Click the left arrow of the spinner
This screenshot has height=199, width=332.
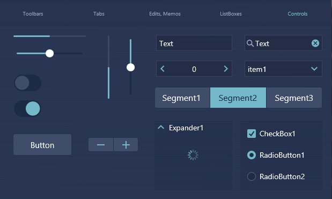tap(163, 69)
